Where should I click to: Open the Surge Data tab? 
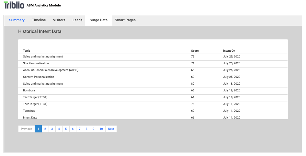tap(98, 20)
